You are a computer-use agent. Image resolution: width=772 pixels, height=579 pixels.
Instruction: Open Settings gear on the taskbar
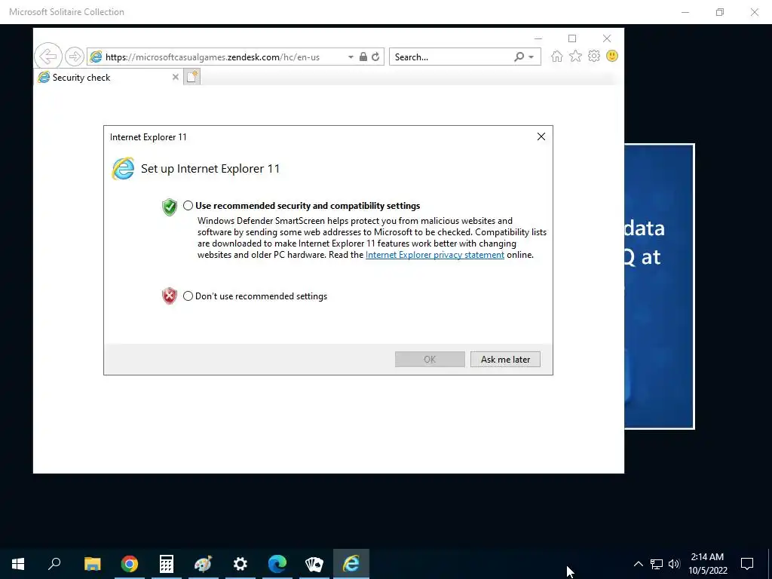240,564
